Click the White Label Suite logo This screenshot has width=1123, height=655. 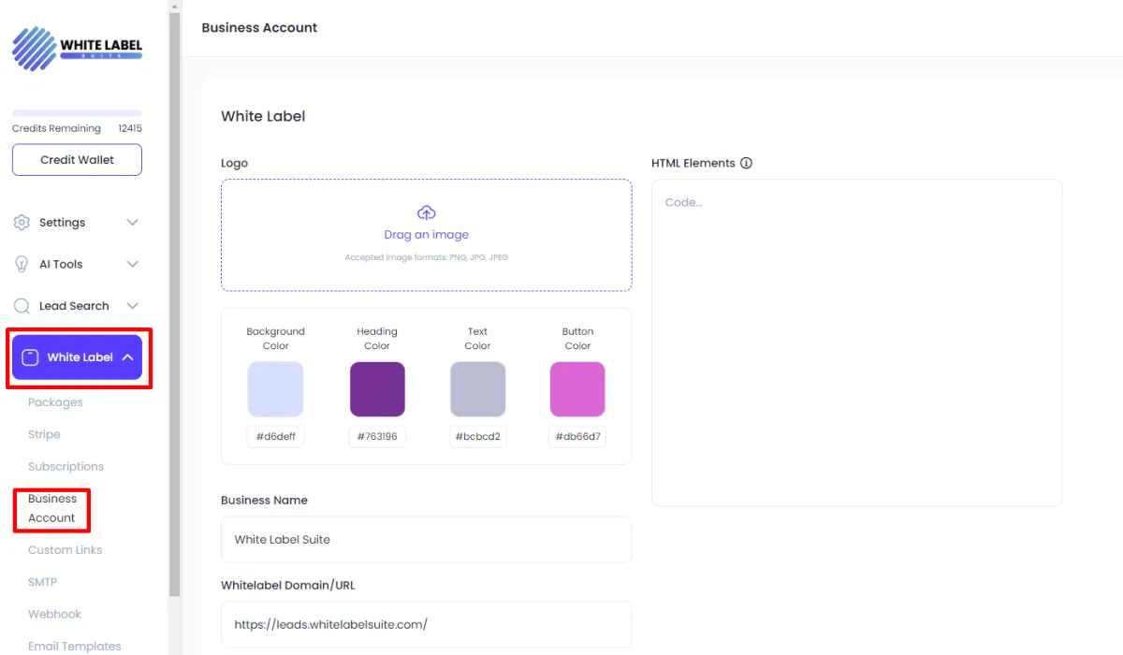click(77, 49)
